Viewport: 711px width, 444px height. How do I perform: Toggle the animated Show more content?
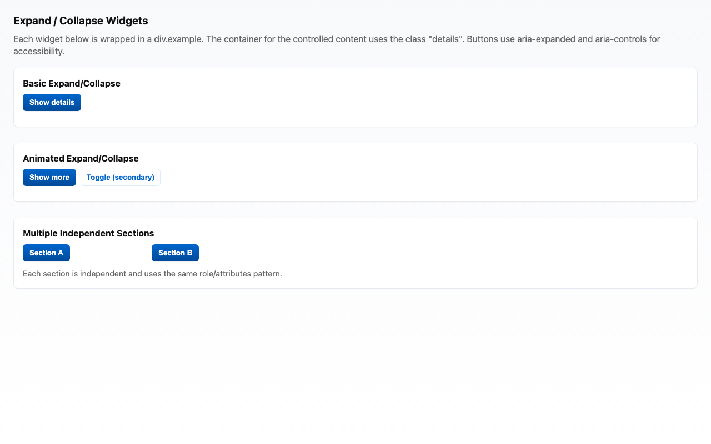(49, 177)
